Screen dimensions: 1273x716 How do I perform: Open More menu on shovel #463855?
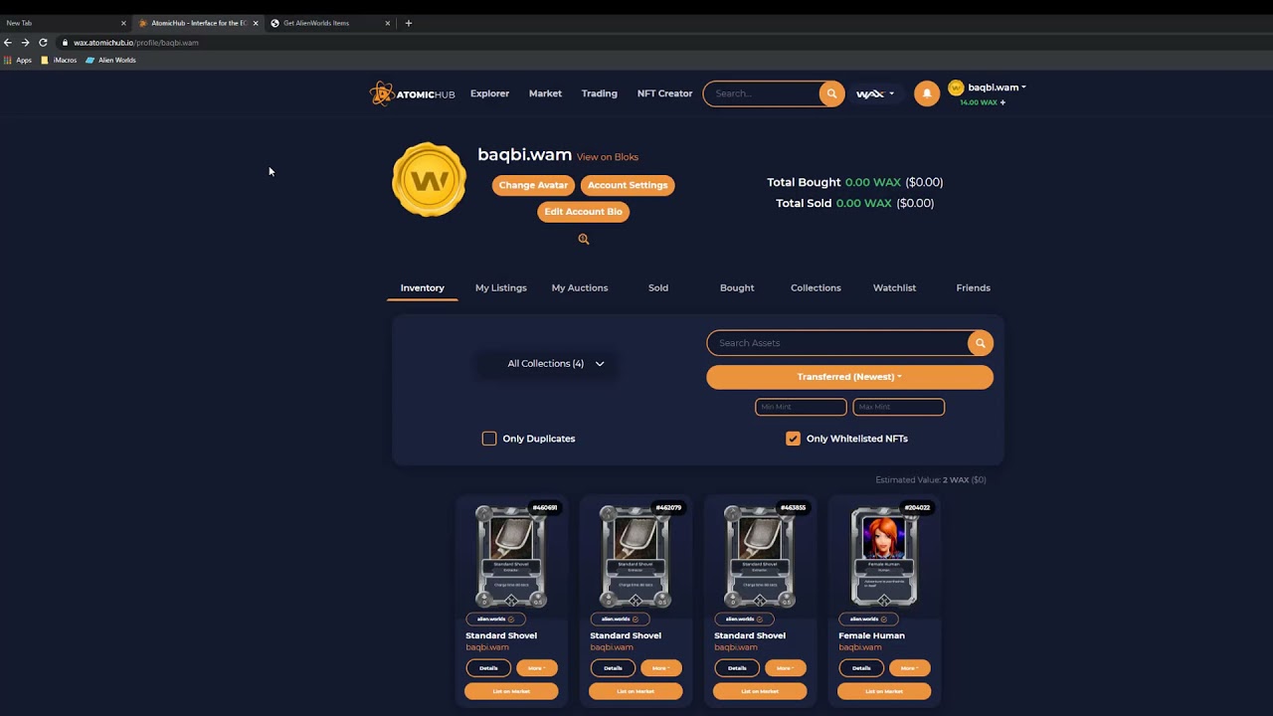click(x=785, y=668)
